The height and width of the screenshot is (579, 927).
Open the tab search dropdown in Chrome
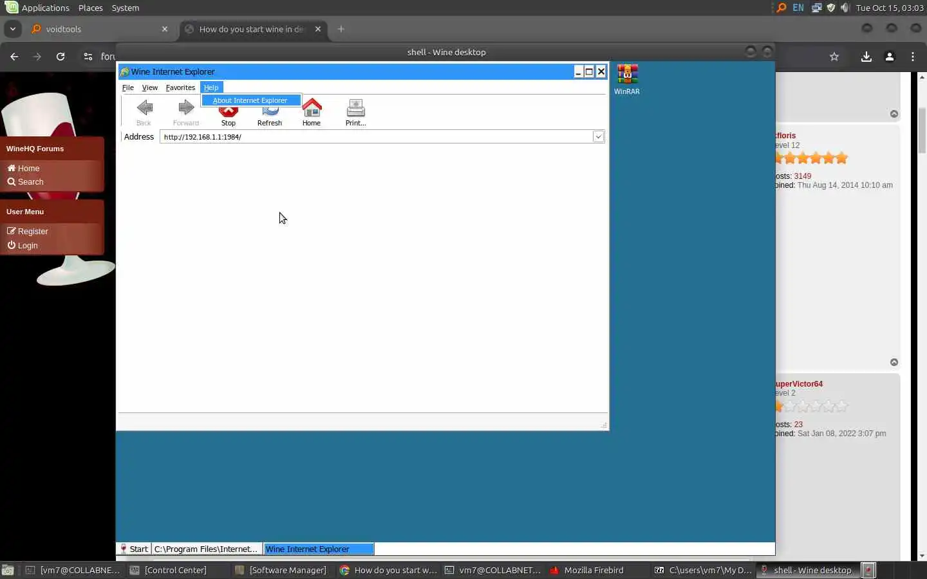pos(13,29)
